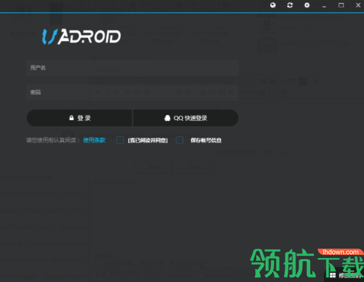
Task: Focus the 密码 password field
Action: 133,92
